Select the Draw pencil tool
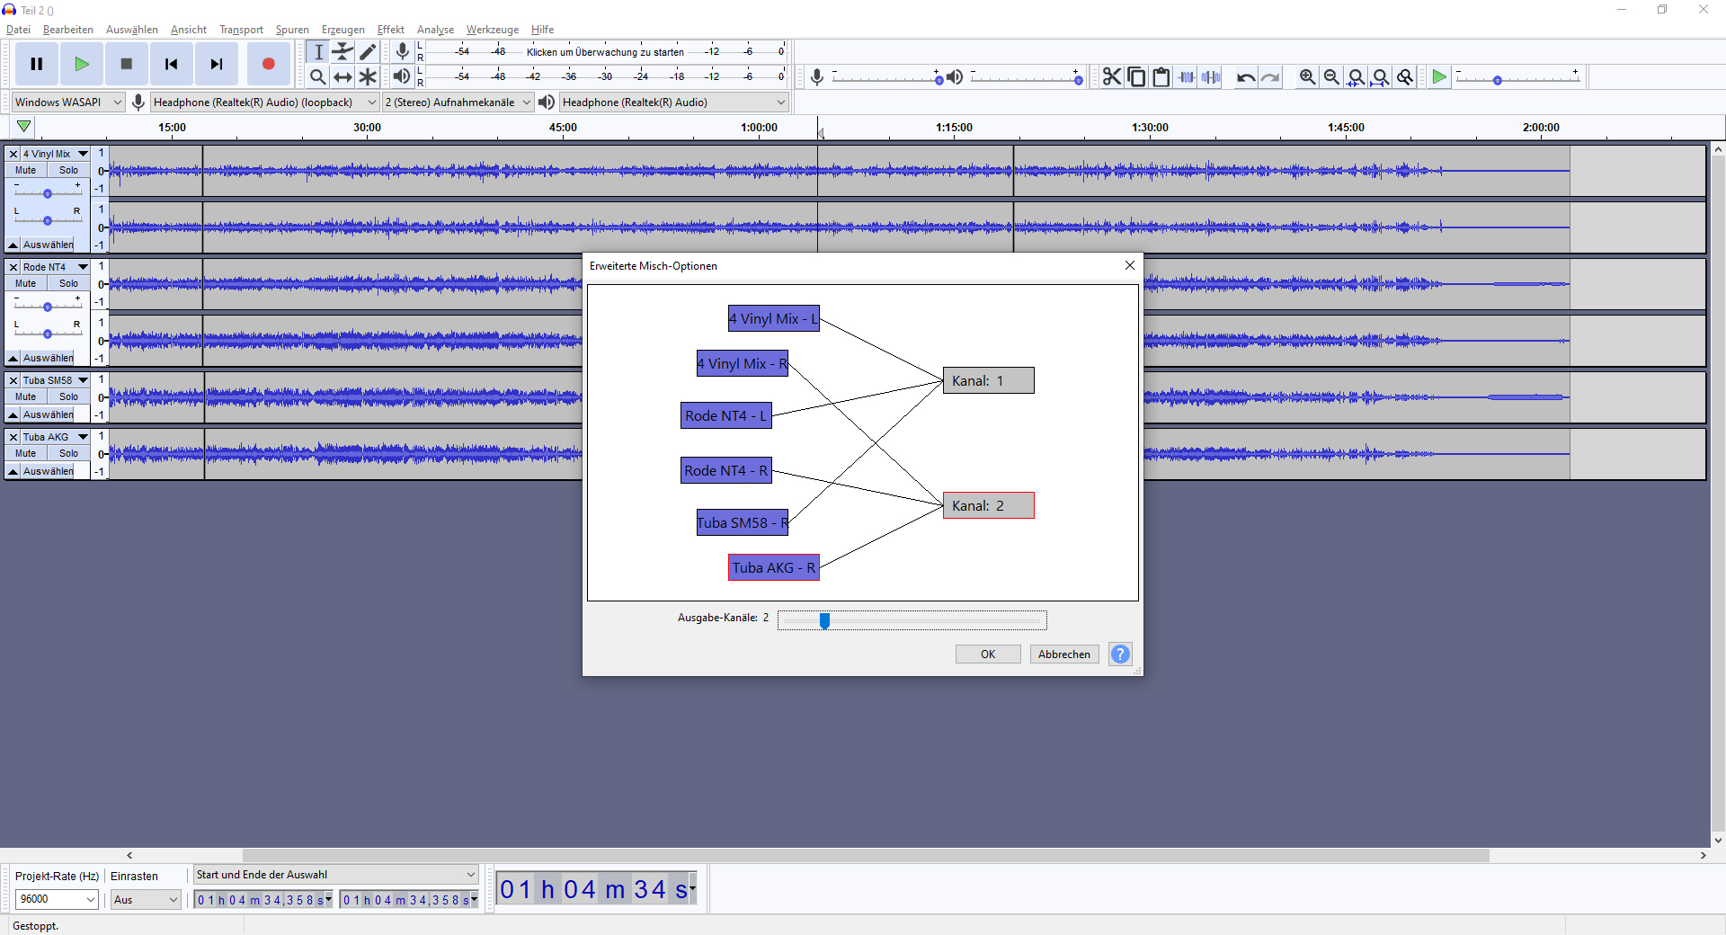Screen dimensions: 1726x935 [368, 52]
